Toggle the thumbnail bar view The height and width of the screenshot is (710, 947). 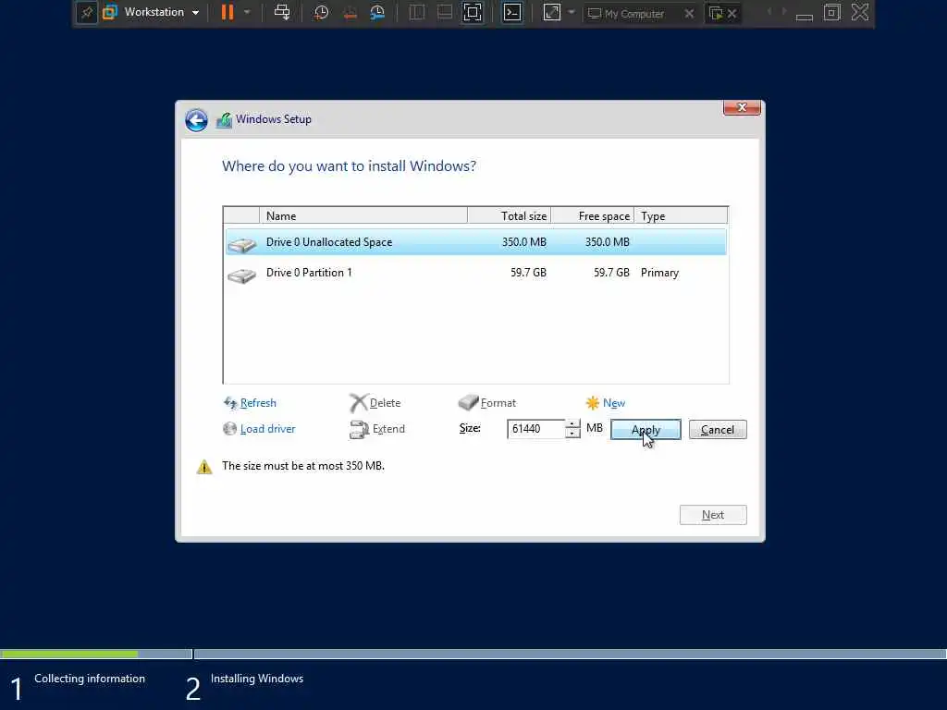coord(445,12)
